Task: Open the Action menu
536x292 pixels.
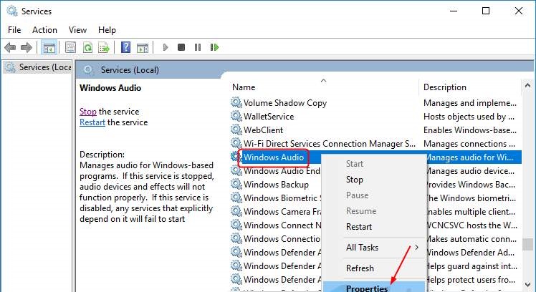Action: 44,30
